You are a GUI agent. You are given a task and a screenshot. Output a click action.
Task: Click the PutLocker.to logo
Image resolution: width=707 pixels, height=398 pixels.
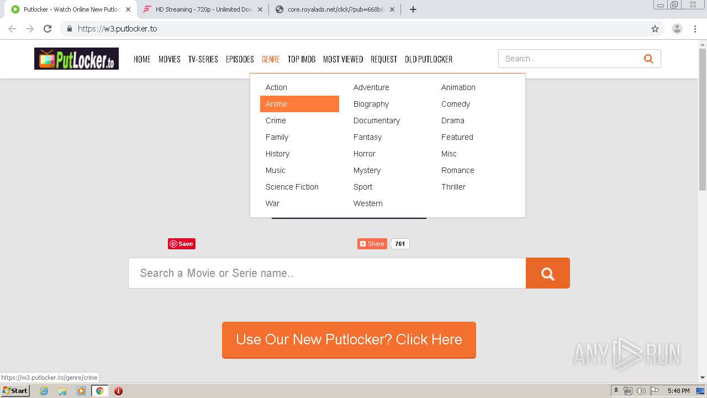pos(76,59)
